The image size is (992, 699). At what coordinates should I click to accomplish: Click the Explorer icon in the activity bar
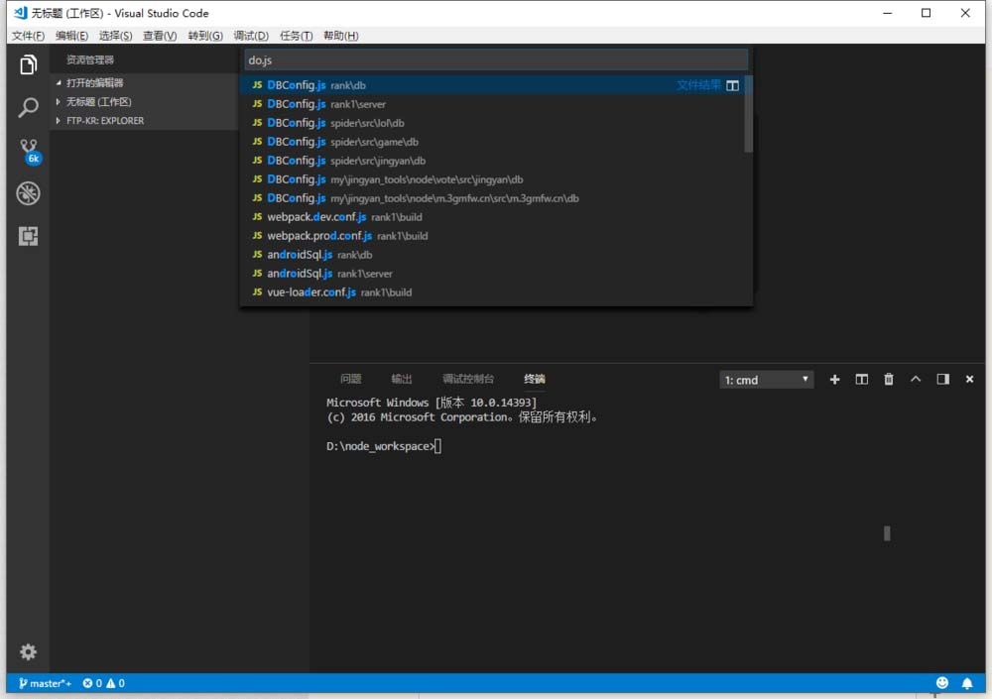27,63
